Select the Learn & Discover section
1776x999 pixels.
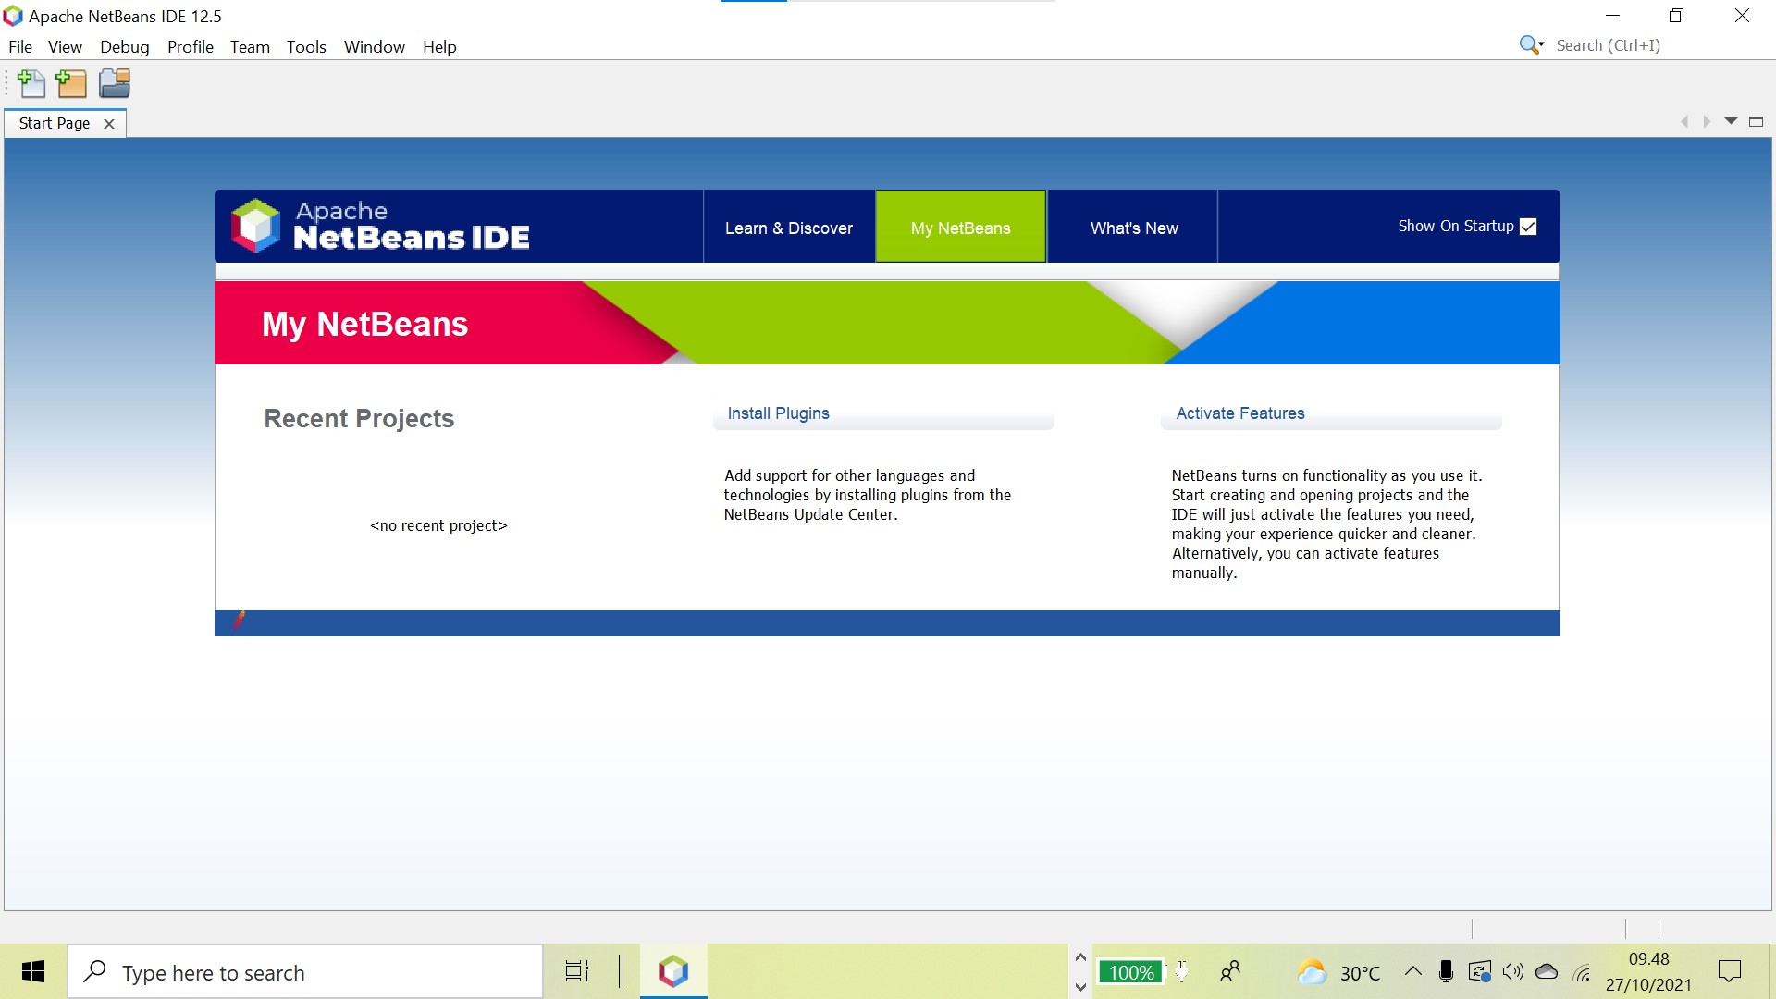pyautogui.click(x=789, y=227)
